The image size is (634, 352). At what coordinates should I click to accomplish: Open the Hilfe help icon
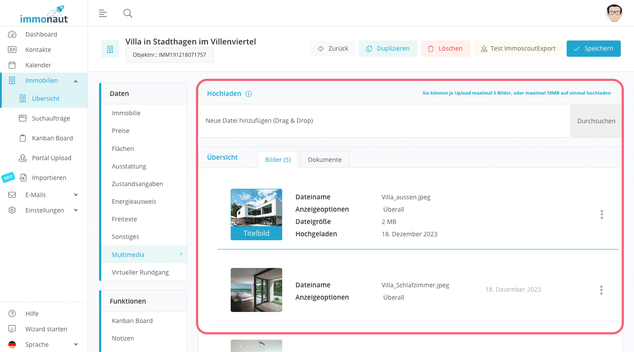pos(11,313)
